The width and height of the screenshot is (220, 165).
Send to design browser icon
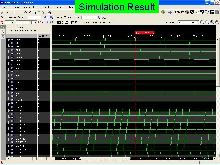coord(187,12)
